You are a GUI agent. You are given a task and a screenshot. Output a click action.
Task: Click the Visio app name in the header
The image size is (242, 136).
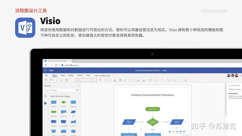(x=51, y=71)
